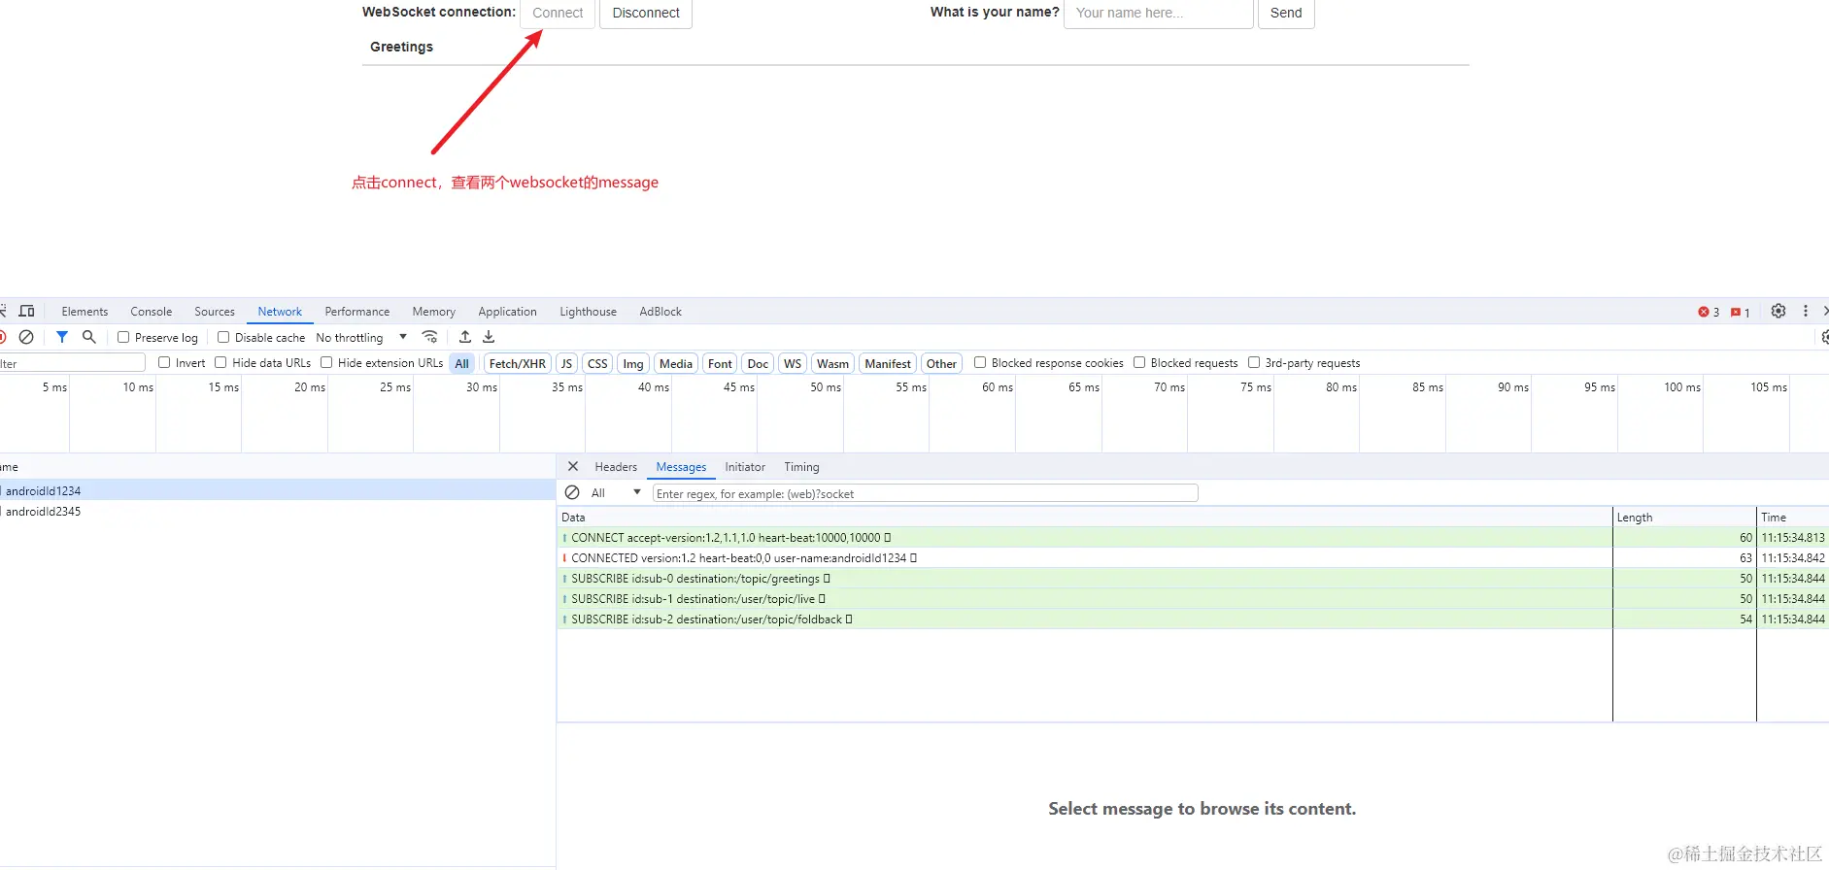This screenshot has height=870, width=1829.
Task: Check Blocked requests option
Action: click(x=1139, y=362)
